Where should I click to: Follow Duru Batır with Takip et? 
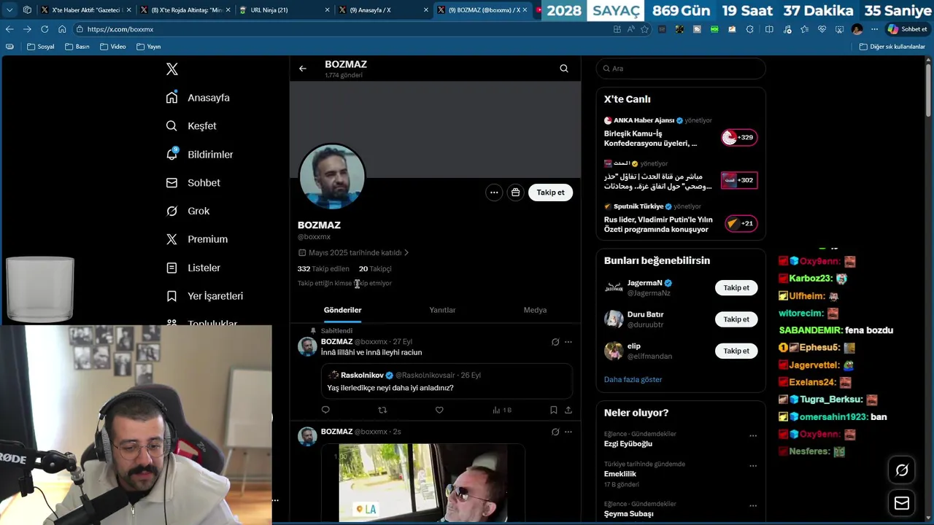736,319
